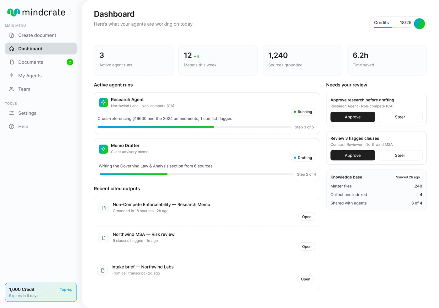Click the Synced 2h ago badge

tap(408, 177)
